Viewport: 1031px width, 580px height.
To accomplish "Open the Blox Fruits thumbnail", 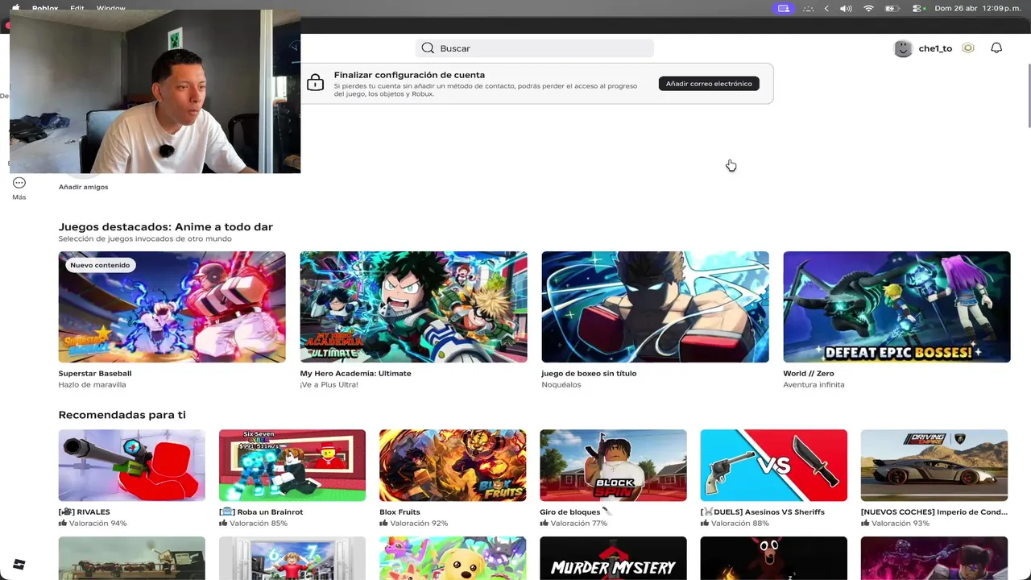I will tap(453, 466).
